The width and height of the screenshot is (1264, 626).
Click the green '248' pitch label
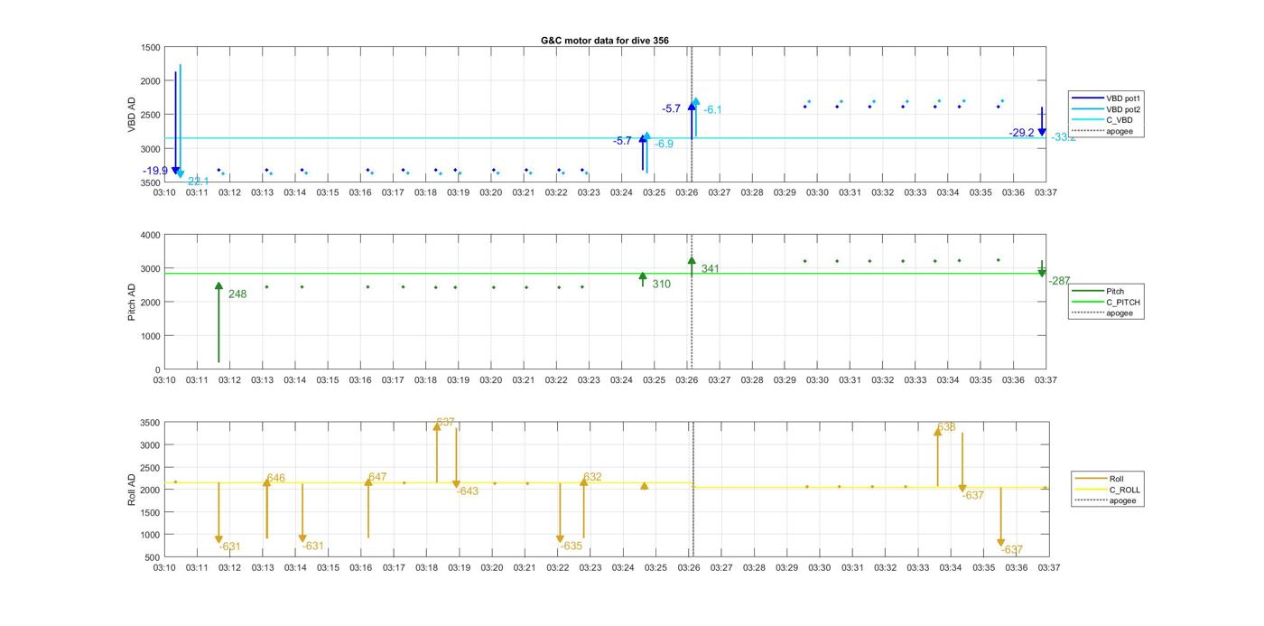pos(237,294)
